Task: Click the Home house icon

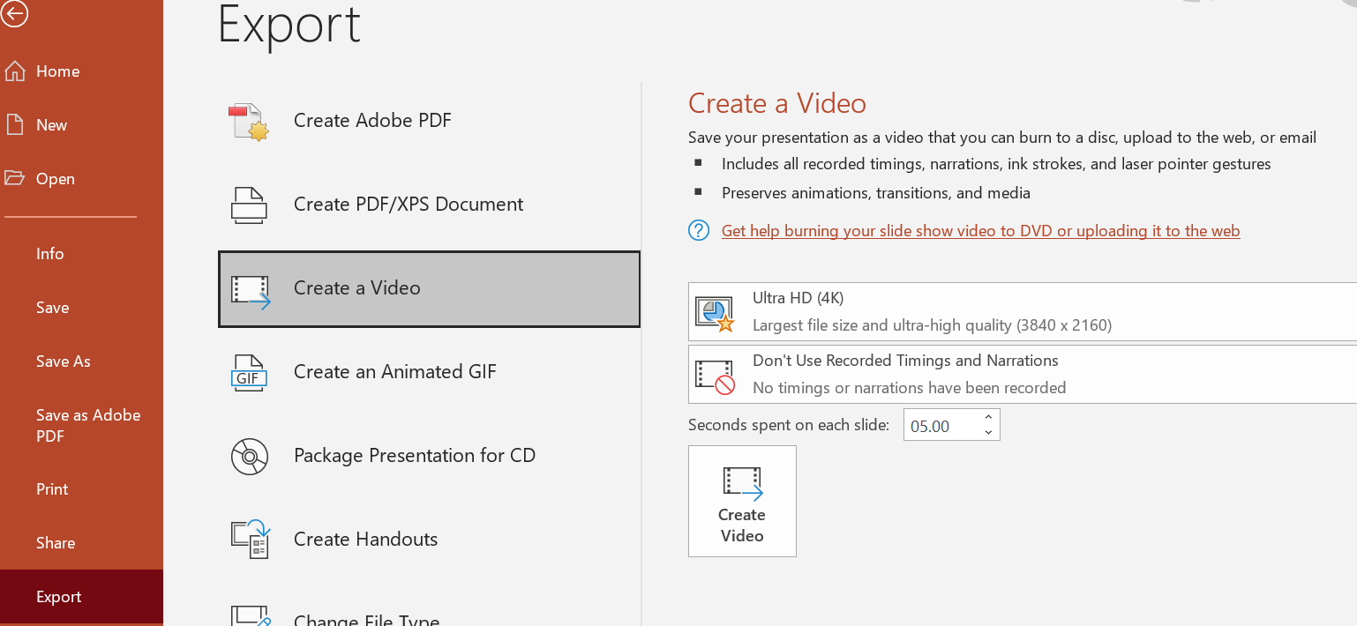Action: click(x=15, y=71)
